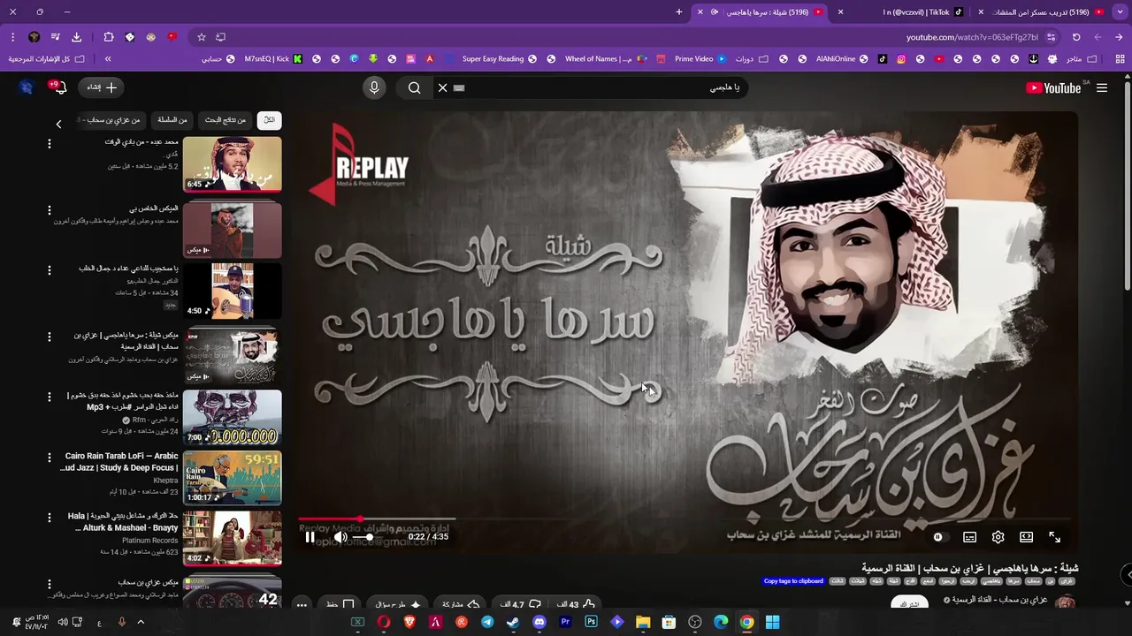Open the Prime Video bookmark
The height and width of the screenshot is (636, 1132).
click(699, 59)
